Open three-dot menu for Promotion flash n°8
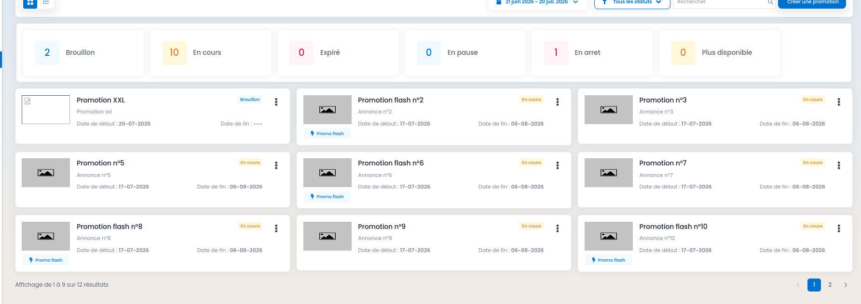The width and height of the screenshot is (861, 304). point(276,228)
